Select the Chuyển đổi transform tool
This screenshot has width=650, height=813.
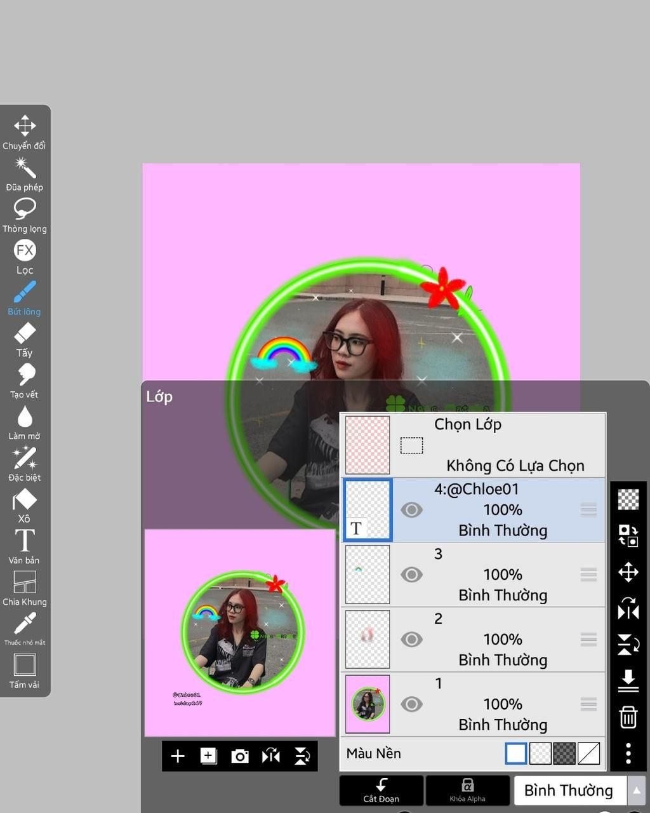[25, 132]
